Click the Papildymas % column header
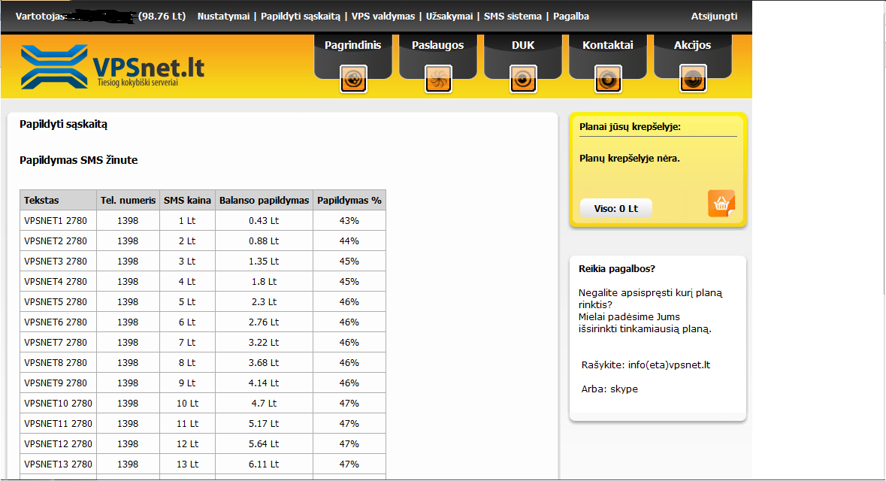Screen dimensions: 886x481 pos(349,200)
